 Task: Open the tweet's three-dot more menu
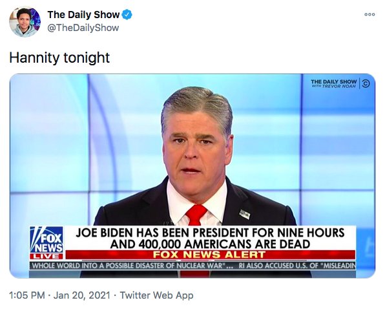[369, 14]
